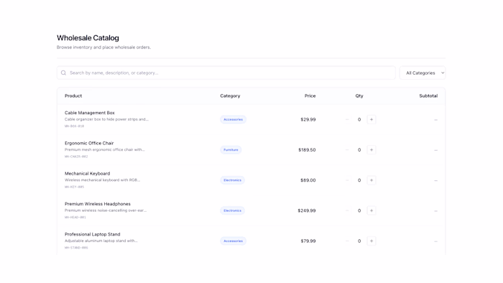Click Accessories tag on Professional Laptop Stand
Viewport: 503px width, 283px height.
pos(234,241)
